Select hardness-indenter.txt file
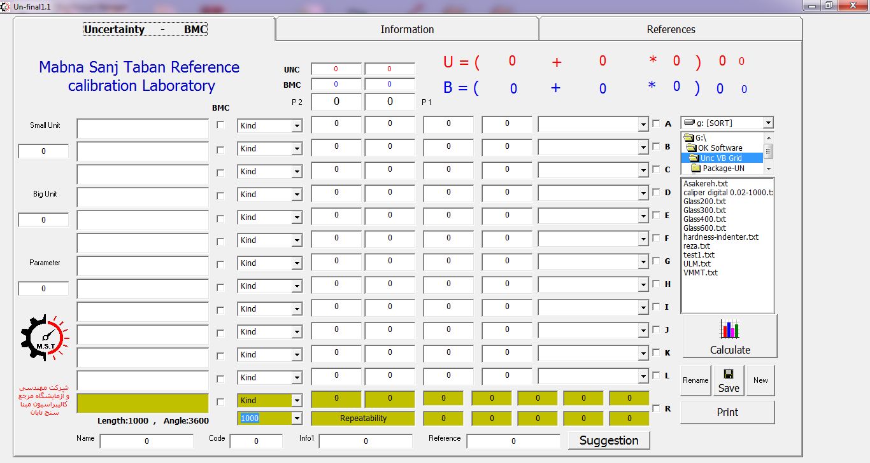Image resolution: width=870 pixels, height=463 pixels. click(721, 237)
